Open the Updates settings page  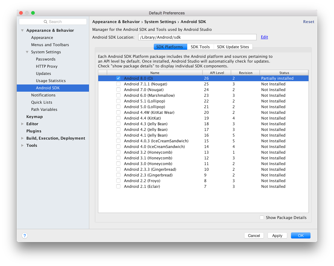43,73
